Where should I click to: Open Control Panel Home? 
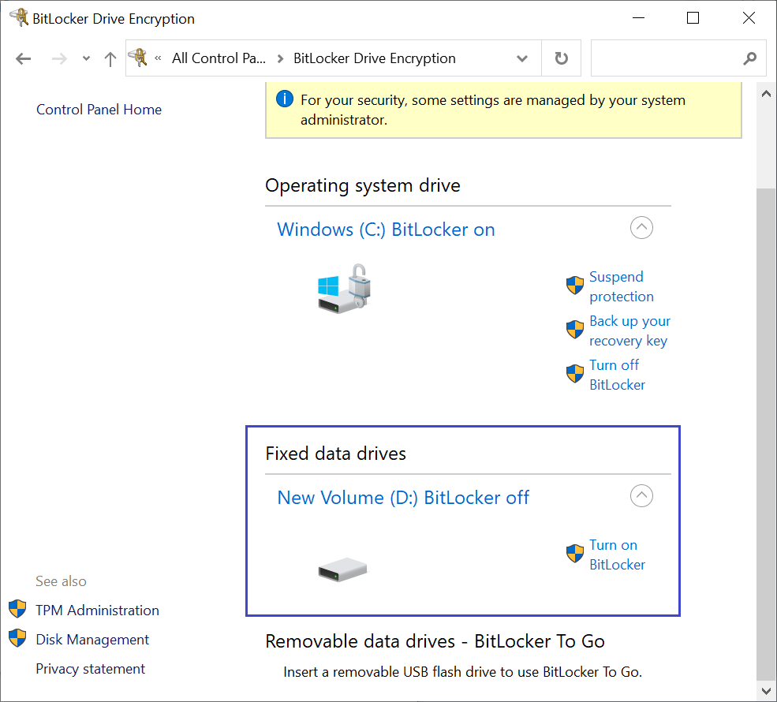pyautogui.click(x=99, y=110)
